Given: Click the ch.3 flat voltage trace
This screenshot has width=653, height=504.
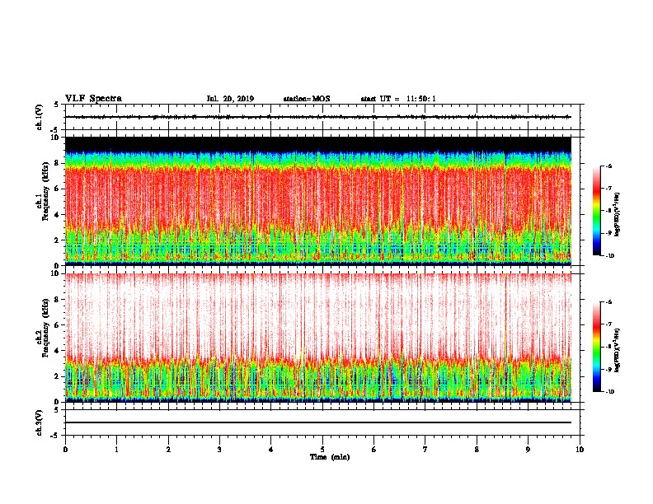Looking at the screenshot, I should click(x=318, y=422).
